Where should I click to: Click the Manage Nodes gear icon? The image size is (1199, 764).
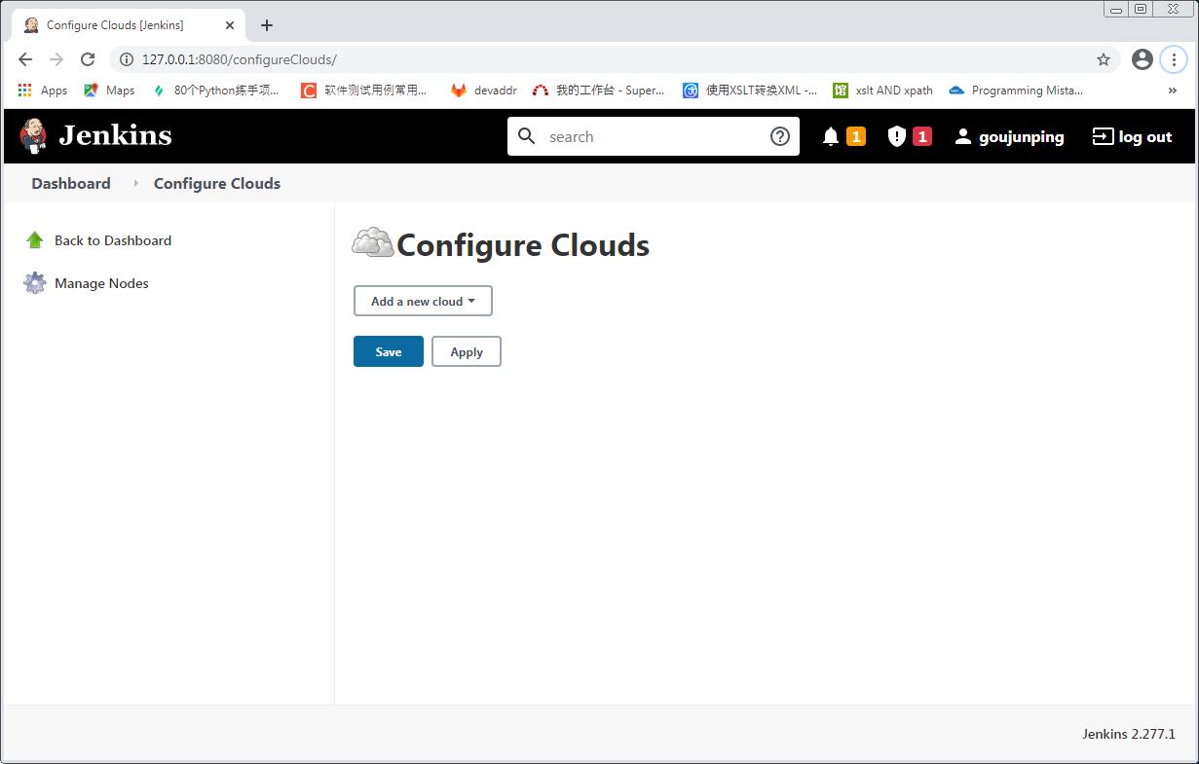pyautogui.click(x=35, y=283)
